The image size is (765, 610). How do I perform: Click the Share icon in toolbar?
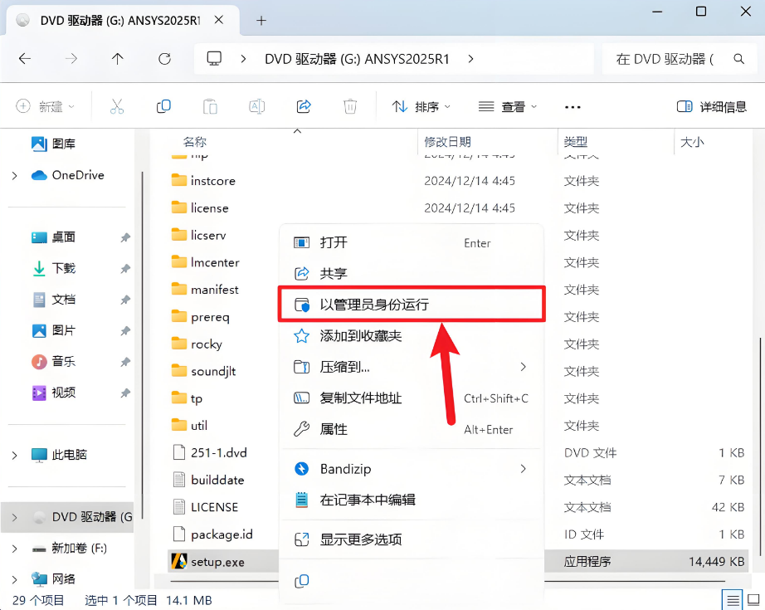click(304, 106)
